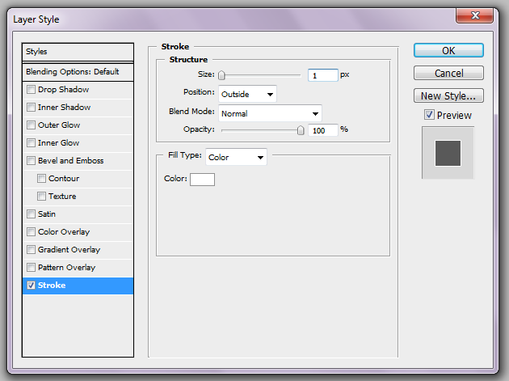Click the New Style... button
Viewport: 509px width, 381px height.
point(448,96)
